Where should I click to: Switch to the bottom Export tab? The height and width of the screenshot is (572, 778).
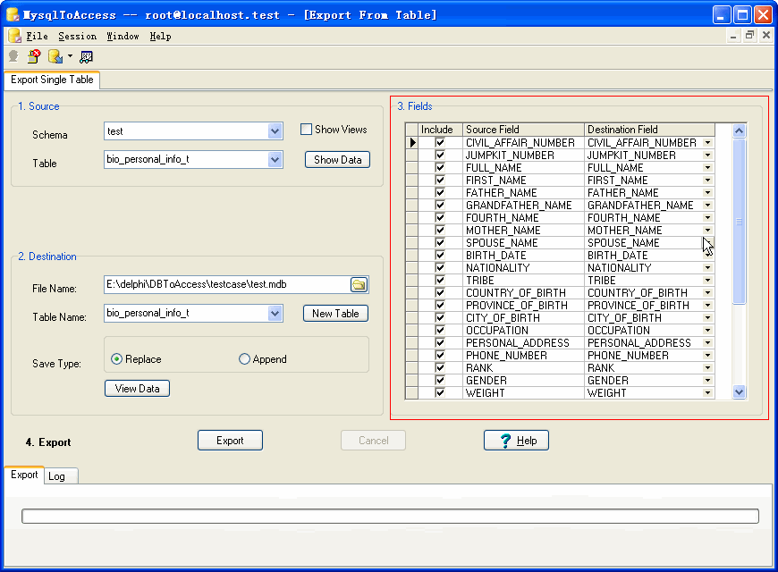pos(24,475)
